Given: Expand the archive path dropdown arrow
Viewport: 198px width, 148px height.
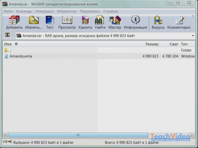Looking at the screenshot, I should tap(193, 36).
